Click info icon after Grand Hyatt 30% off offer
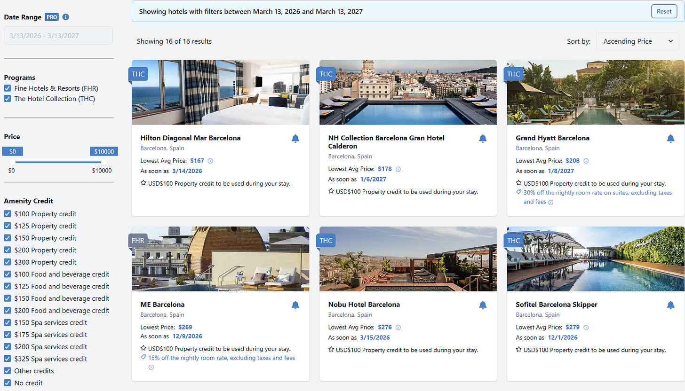This screenshot has height=391, width=685. (550, 202)
